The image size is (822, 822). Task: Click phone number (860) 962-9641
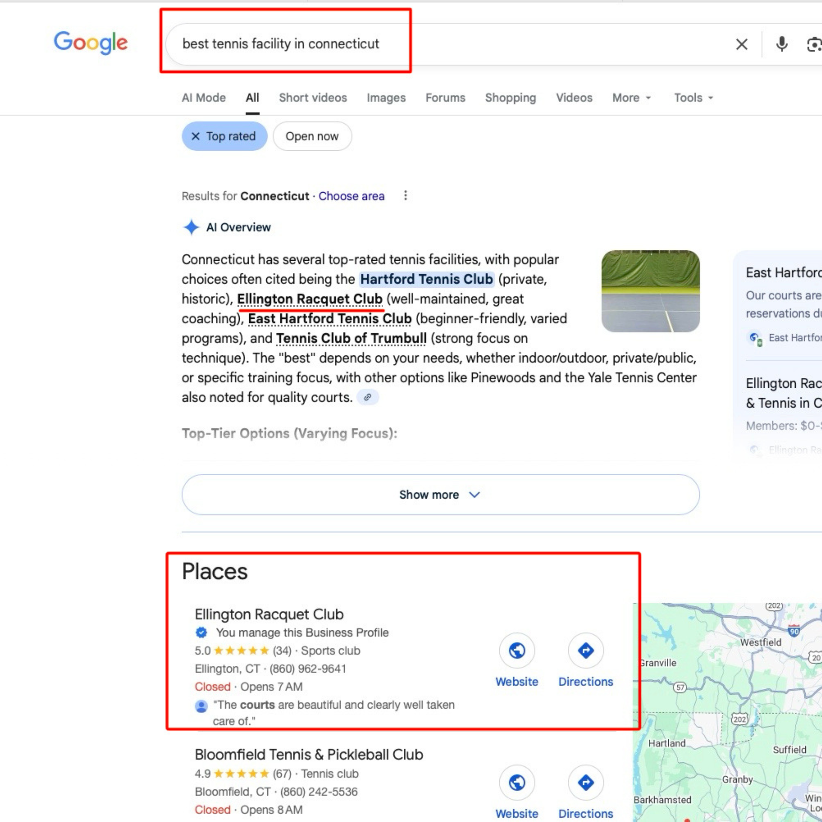[x=307, y=668]
